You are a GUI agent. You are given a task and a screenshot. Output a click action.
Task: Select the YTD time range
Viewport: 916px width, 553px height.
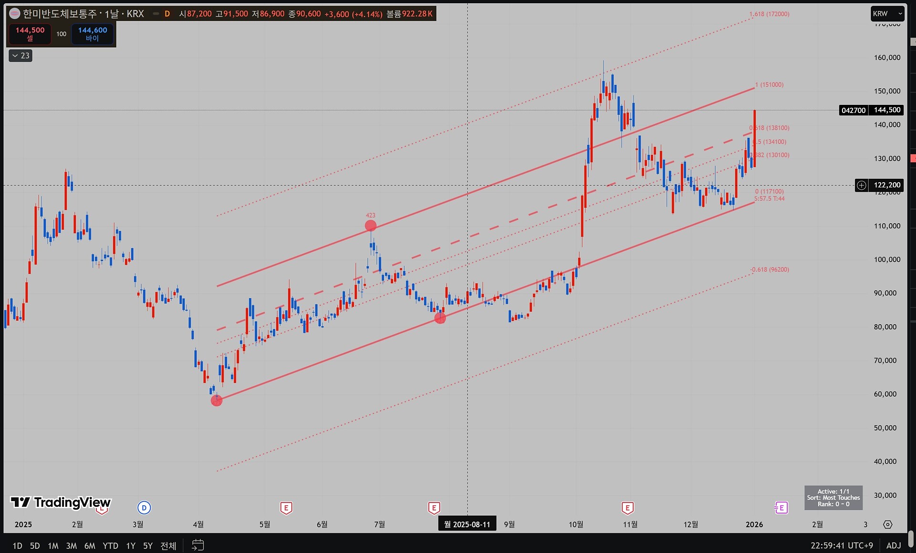[110, 546]
